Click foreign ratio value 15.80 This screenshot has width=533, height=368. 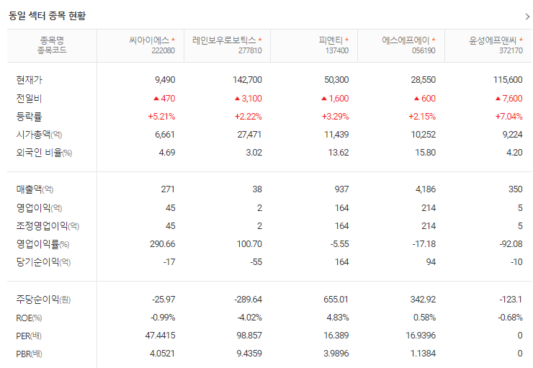coord(425,153)
